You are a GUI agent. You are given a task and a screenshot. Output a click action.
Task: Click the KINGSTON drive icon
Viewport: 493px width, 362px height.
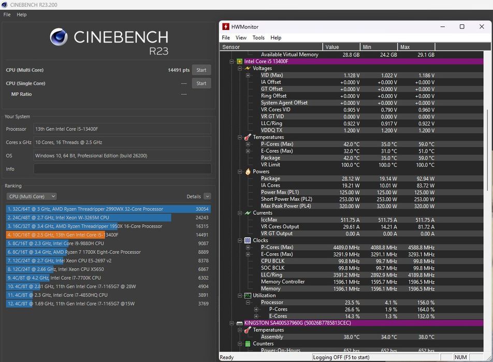(239, 323)
